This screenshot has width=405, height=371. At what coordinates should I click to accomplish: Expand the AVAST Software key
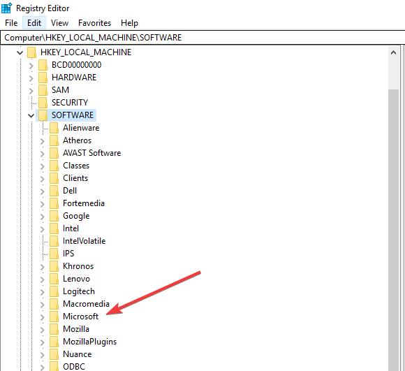tap(43, 153)
